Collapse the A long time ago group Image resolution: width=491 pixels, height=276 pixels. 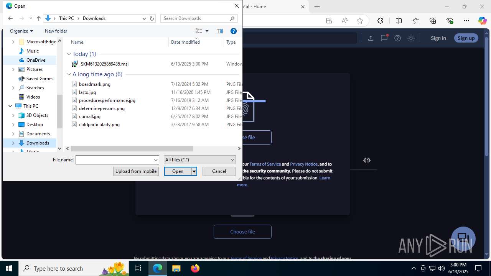click(x=69, y=74)
